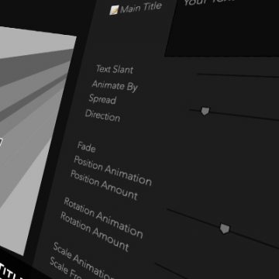This screenshot has width=279, height=279.
Task: Click the small white square in the preview
Action: [x=1, y=143]
